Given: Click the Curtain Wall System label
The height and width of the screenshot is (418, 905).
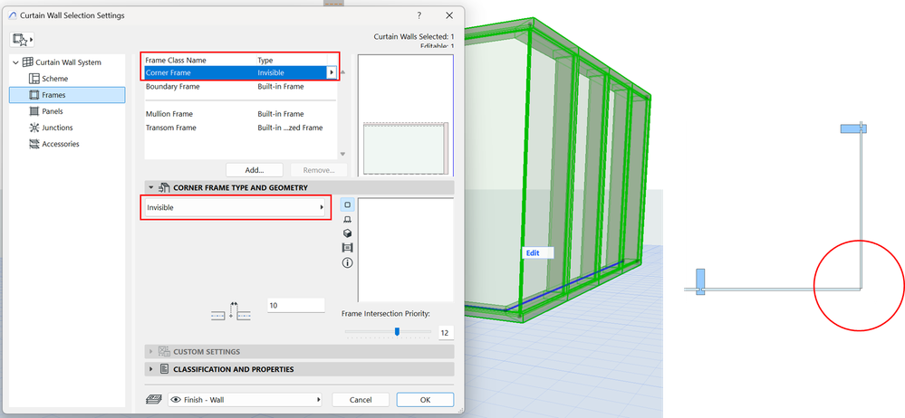Looking at the screenshot, I should point(68,62).
